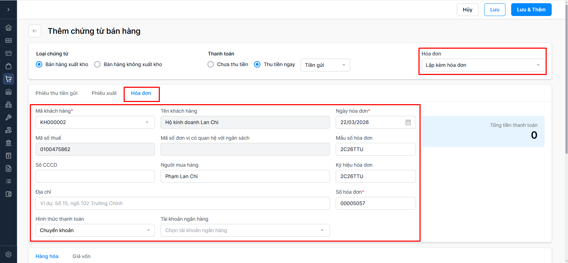Click the shopping cart sales icon

coord(9,79)
